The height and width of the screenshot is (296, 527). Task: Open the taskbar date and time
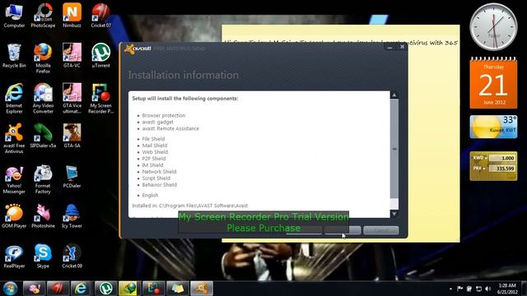click(507, 289)
